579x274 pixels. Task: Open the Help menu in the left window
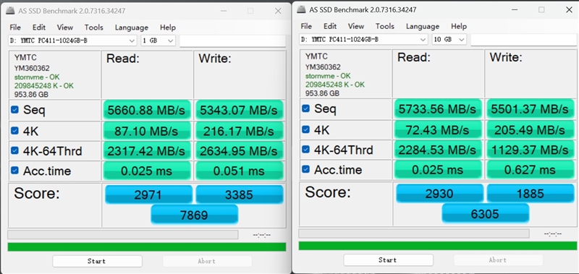(168, 27)
